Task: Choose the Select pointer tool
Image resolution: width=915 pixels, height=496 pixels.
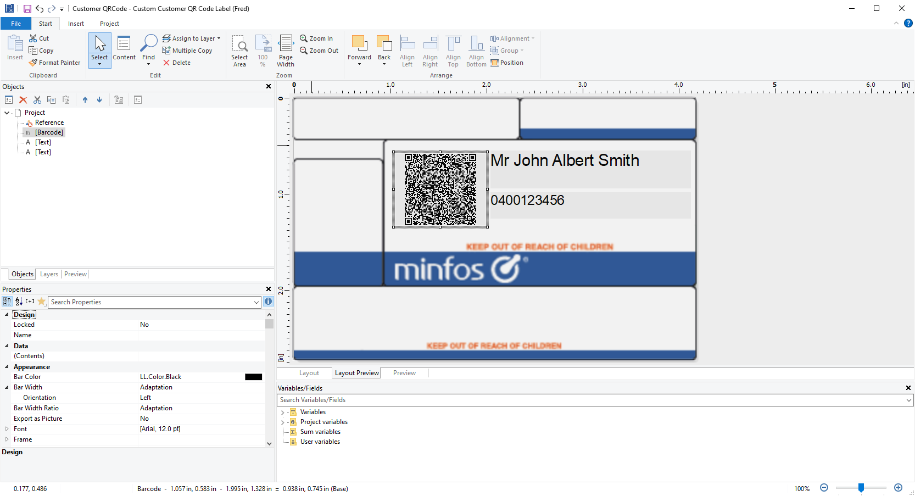Action: click(x=99, y=50)
